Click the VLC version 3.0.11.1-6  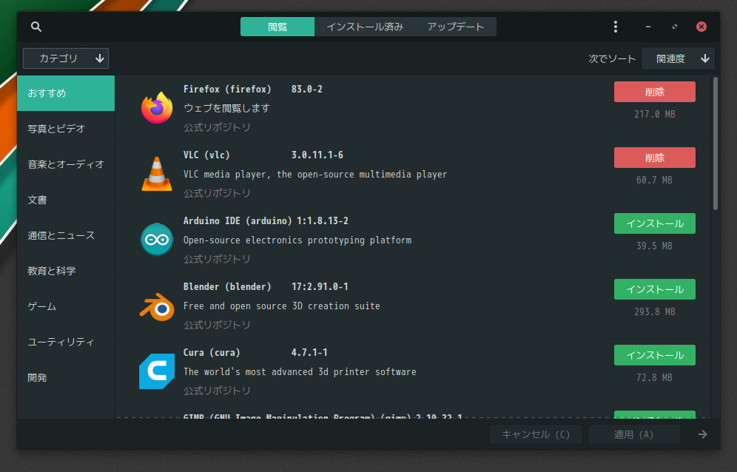(x=317, y=155)
